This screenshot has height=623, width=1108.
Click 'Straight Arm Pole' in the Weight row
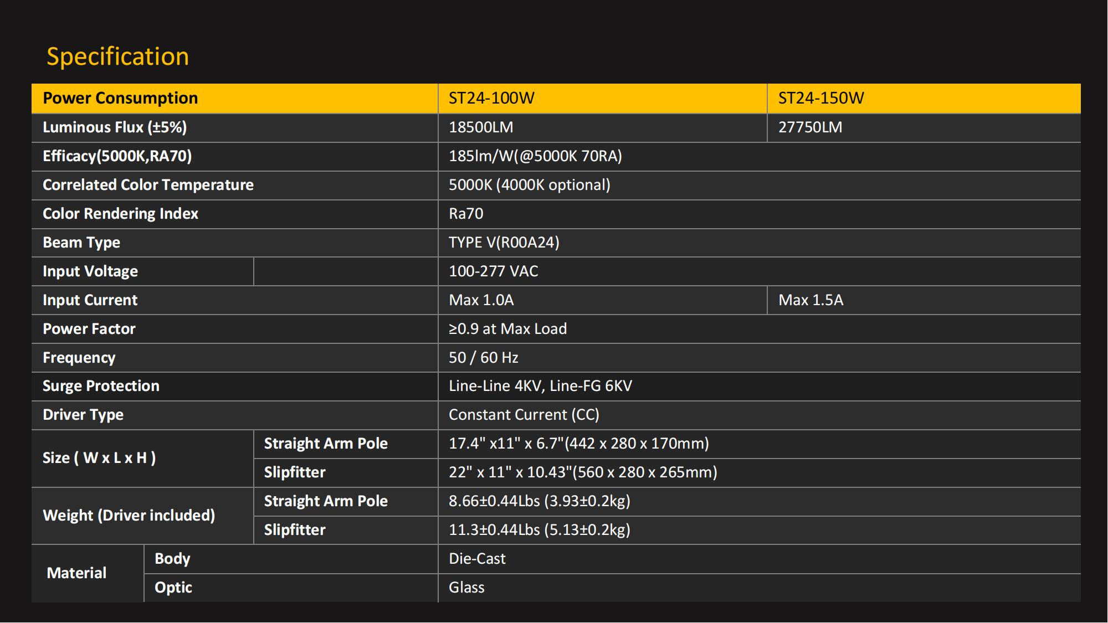pos(326,501)
